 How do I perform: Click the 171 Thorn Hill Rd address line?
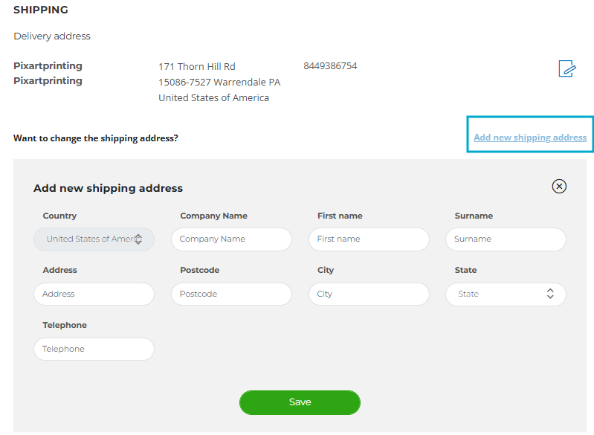click(x=196, y=67)
